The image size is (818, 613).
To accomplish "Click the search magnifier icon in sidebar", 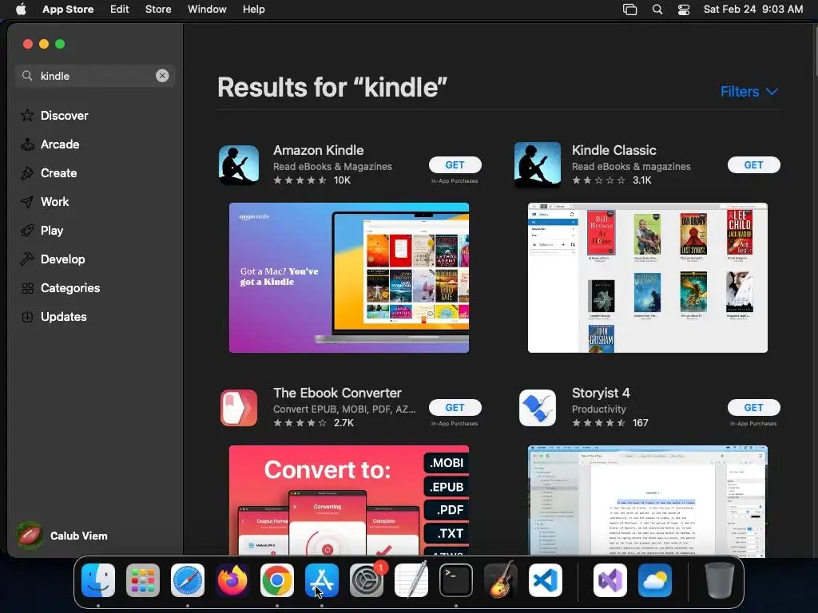I will 27,76.
